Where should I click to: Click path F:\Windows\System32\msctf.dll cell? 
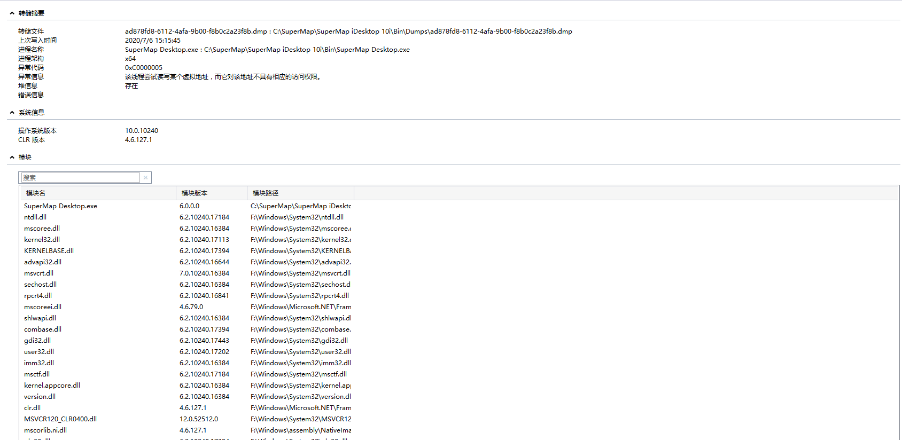point(299,374)
